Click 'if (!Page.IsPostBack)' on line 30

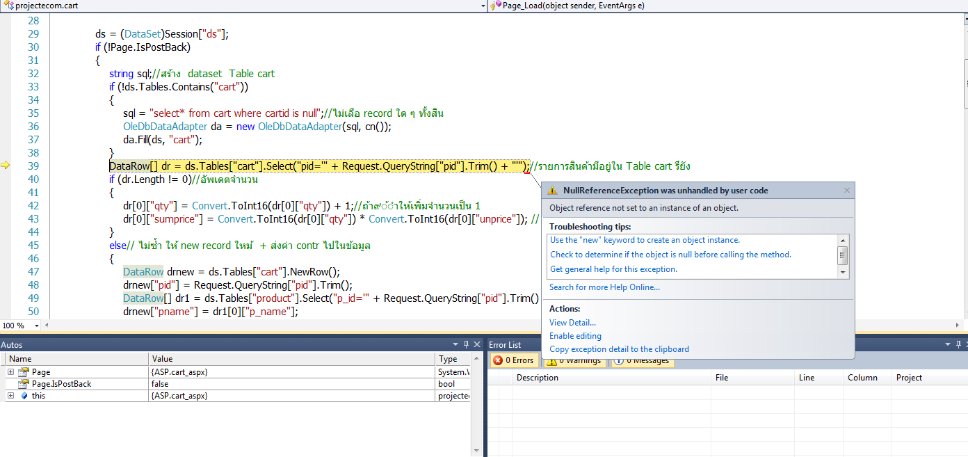click(143, 47)
